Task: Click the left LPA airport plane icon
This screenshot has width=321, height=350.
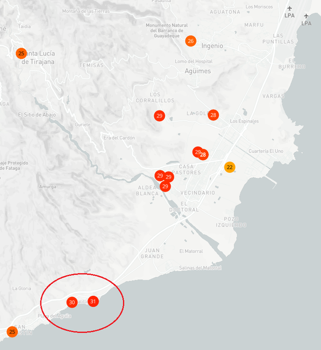Action: [289, 9]
